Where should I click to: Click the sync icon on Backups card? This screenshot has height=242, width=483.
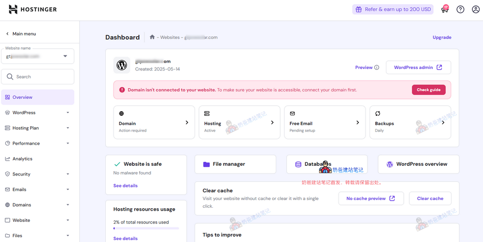pos(378,113)
